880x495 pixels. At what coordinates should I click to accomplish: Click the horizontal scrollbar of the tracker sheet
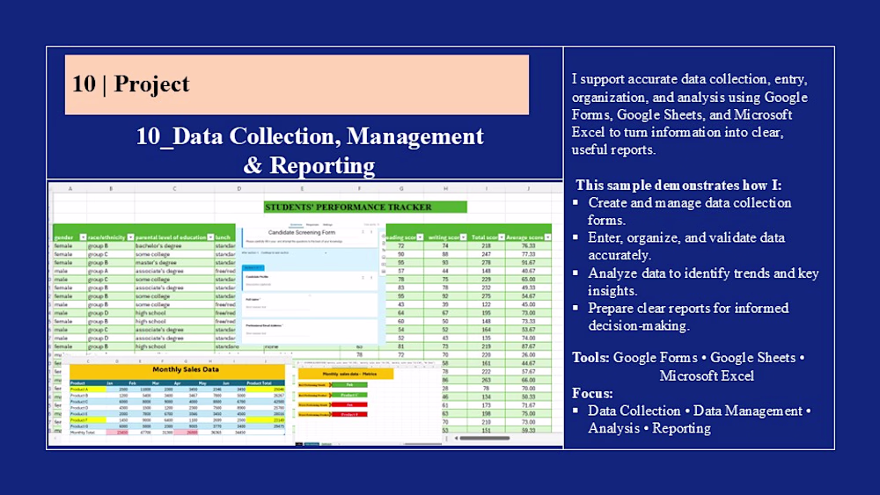click(x=485, y=438)
